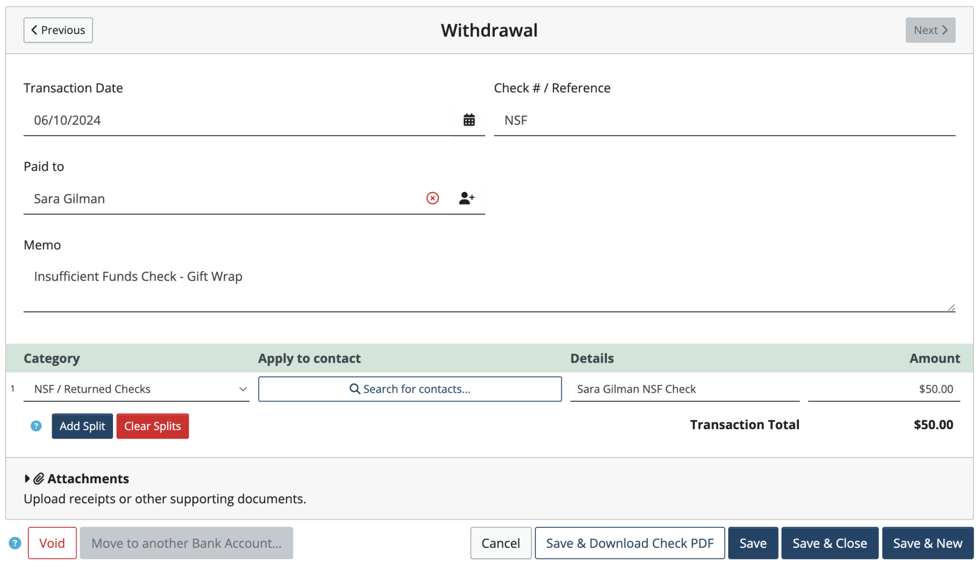The width and height of the screenshot is (980, 567).
Task: Go to the Previous transaction
Action: coord(58,30)
